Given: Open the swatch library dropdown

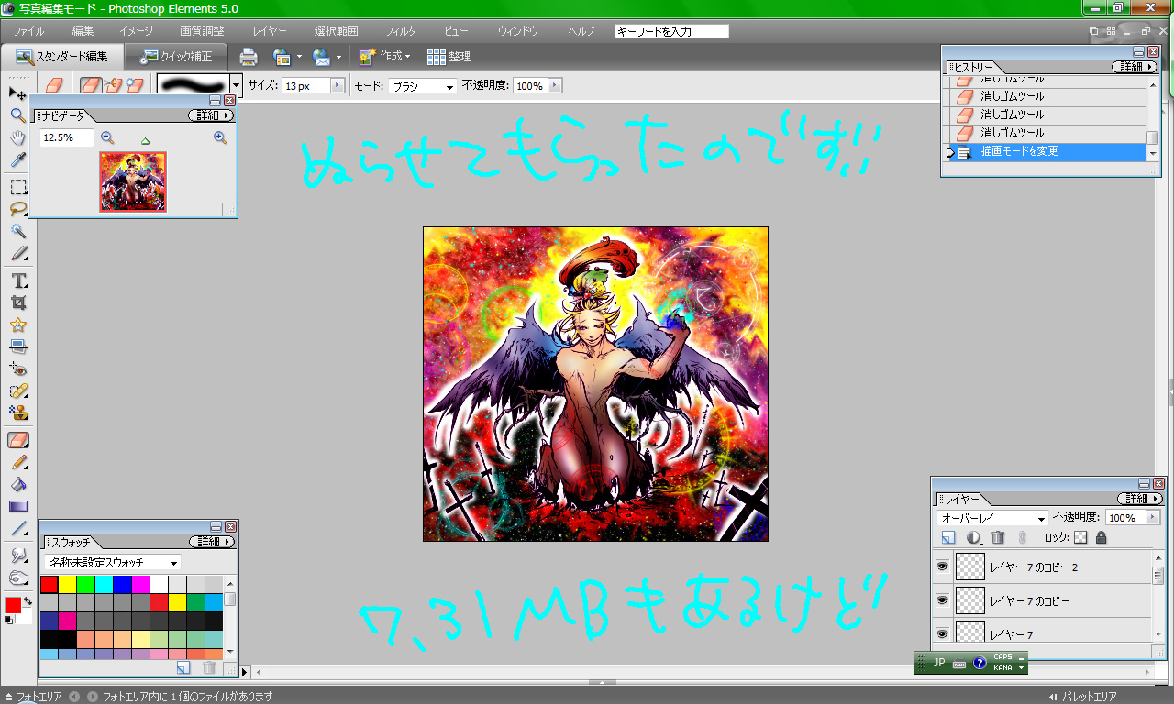Looking at the screenshot, I should pyautogui.click(x=113, y=562).
